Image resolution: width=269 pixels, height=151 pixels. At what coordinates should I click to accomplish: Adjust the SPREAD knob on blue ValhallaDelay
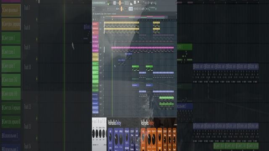pyautogui.click(x=121, y=139)
